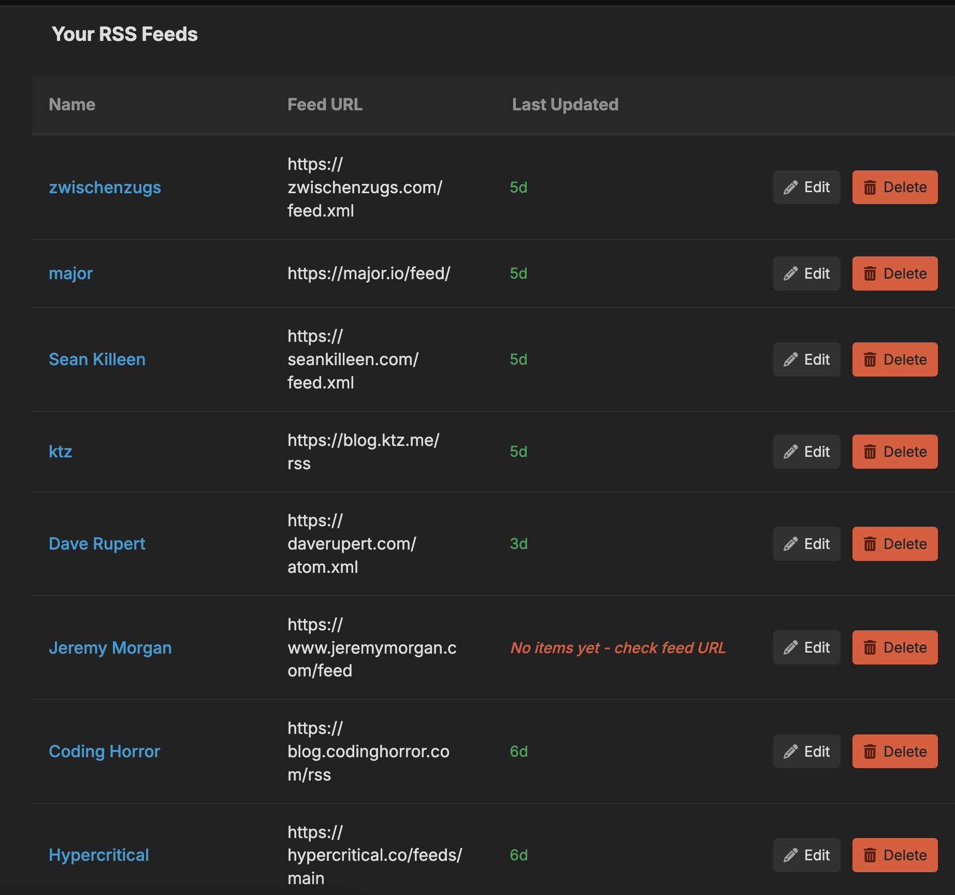Open the zwischenzugs feed link
This screenshot has height=895, width=955.
tap(105, 187)
